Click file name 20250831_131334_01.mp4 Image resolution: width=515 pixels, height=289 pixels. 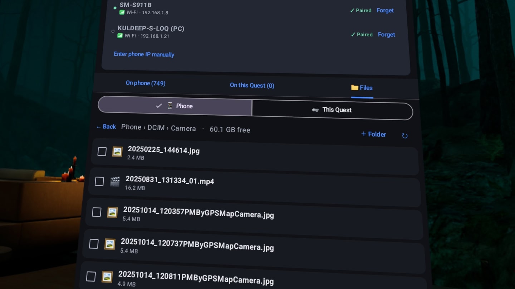(170, 181)
